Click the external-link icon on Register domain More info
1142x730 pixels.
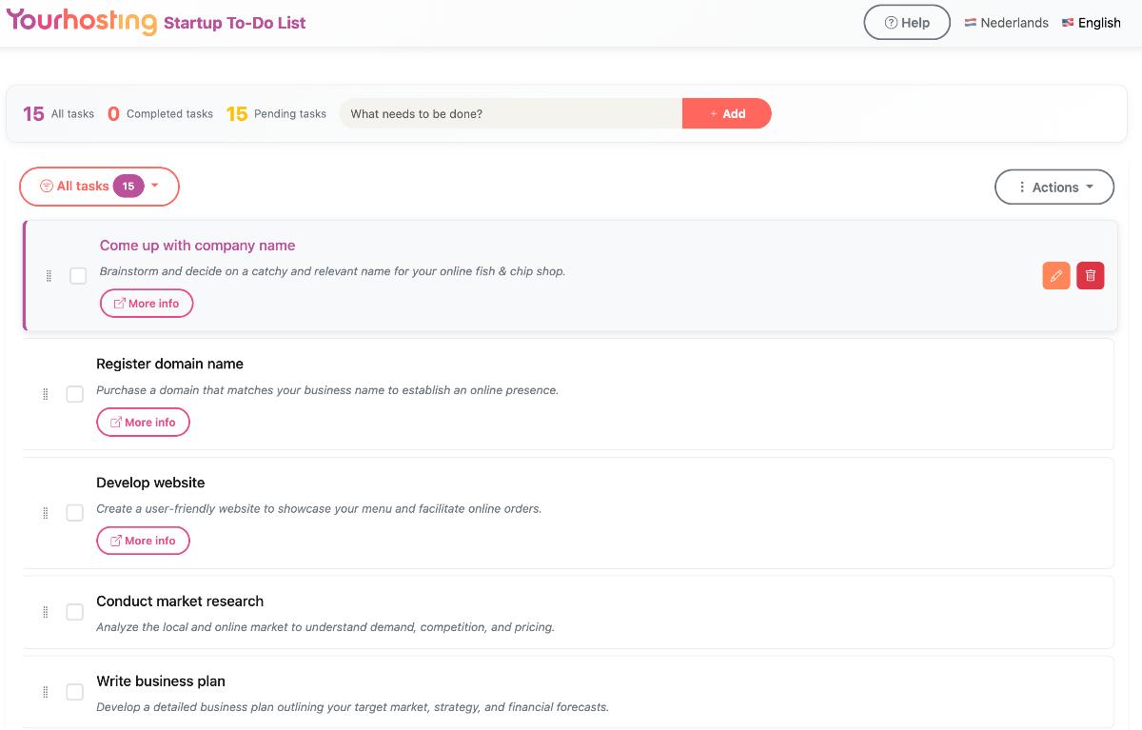(117, 422)
